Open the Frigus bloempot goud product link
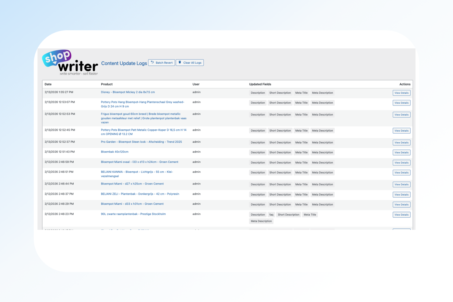This screenshot has height=302, width=453. 140,114
